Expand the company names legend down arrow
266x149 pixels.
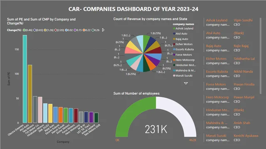[x=186, y=83]
